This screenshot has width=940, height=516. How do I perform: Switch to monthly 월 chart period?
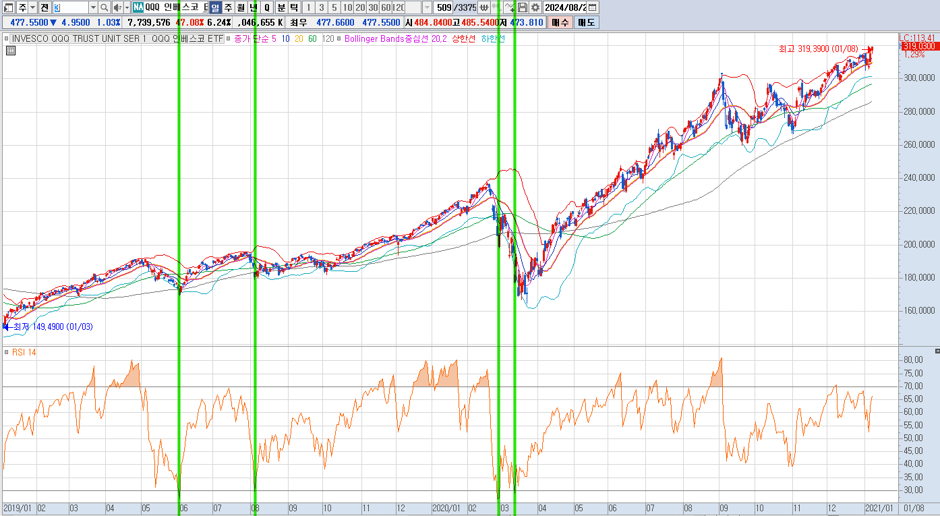point(241,8)
